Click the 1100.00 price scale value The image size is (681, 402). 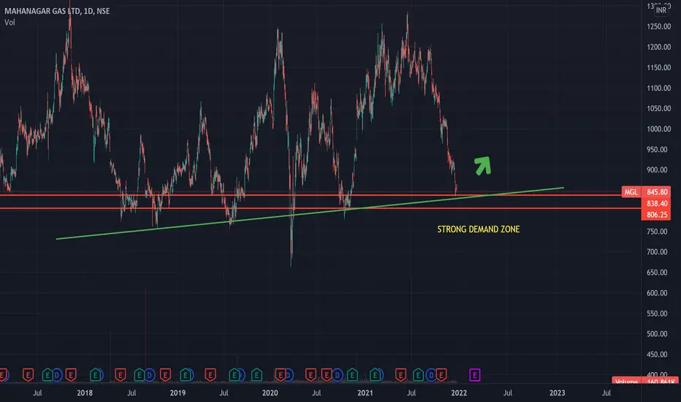[x=659, y=88]
